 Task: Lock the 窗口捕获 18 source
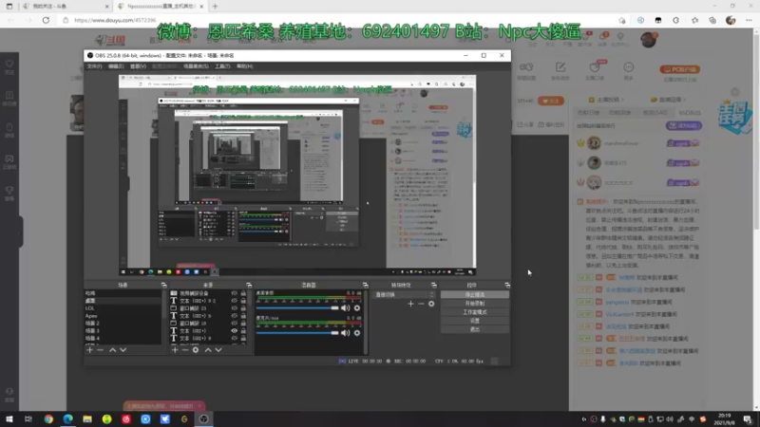coord(243,323)
